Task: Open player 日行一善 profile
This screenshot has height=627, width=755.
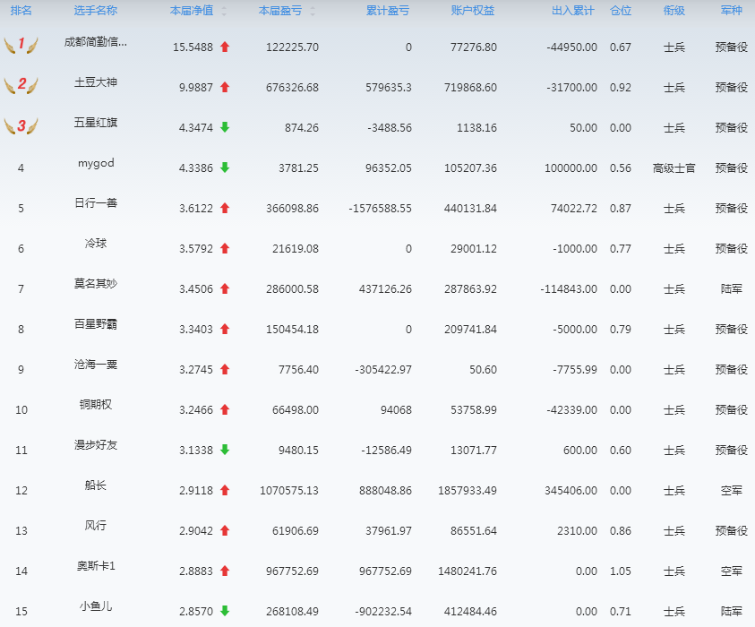Action: [95, 203]
